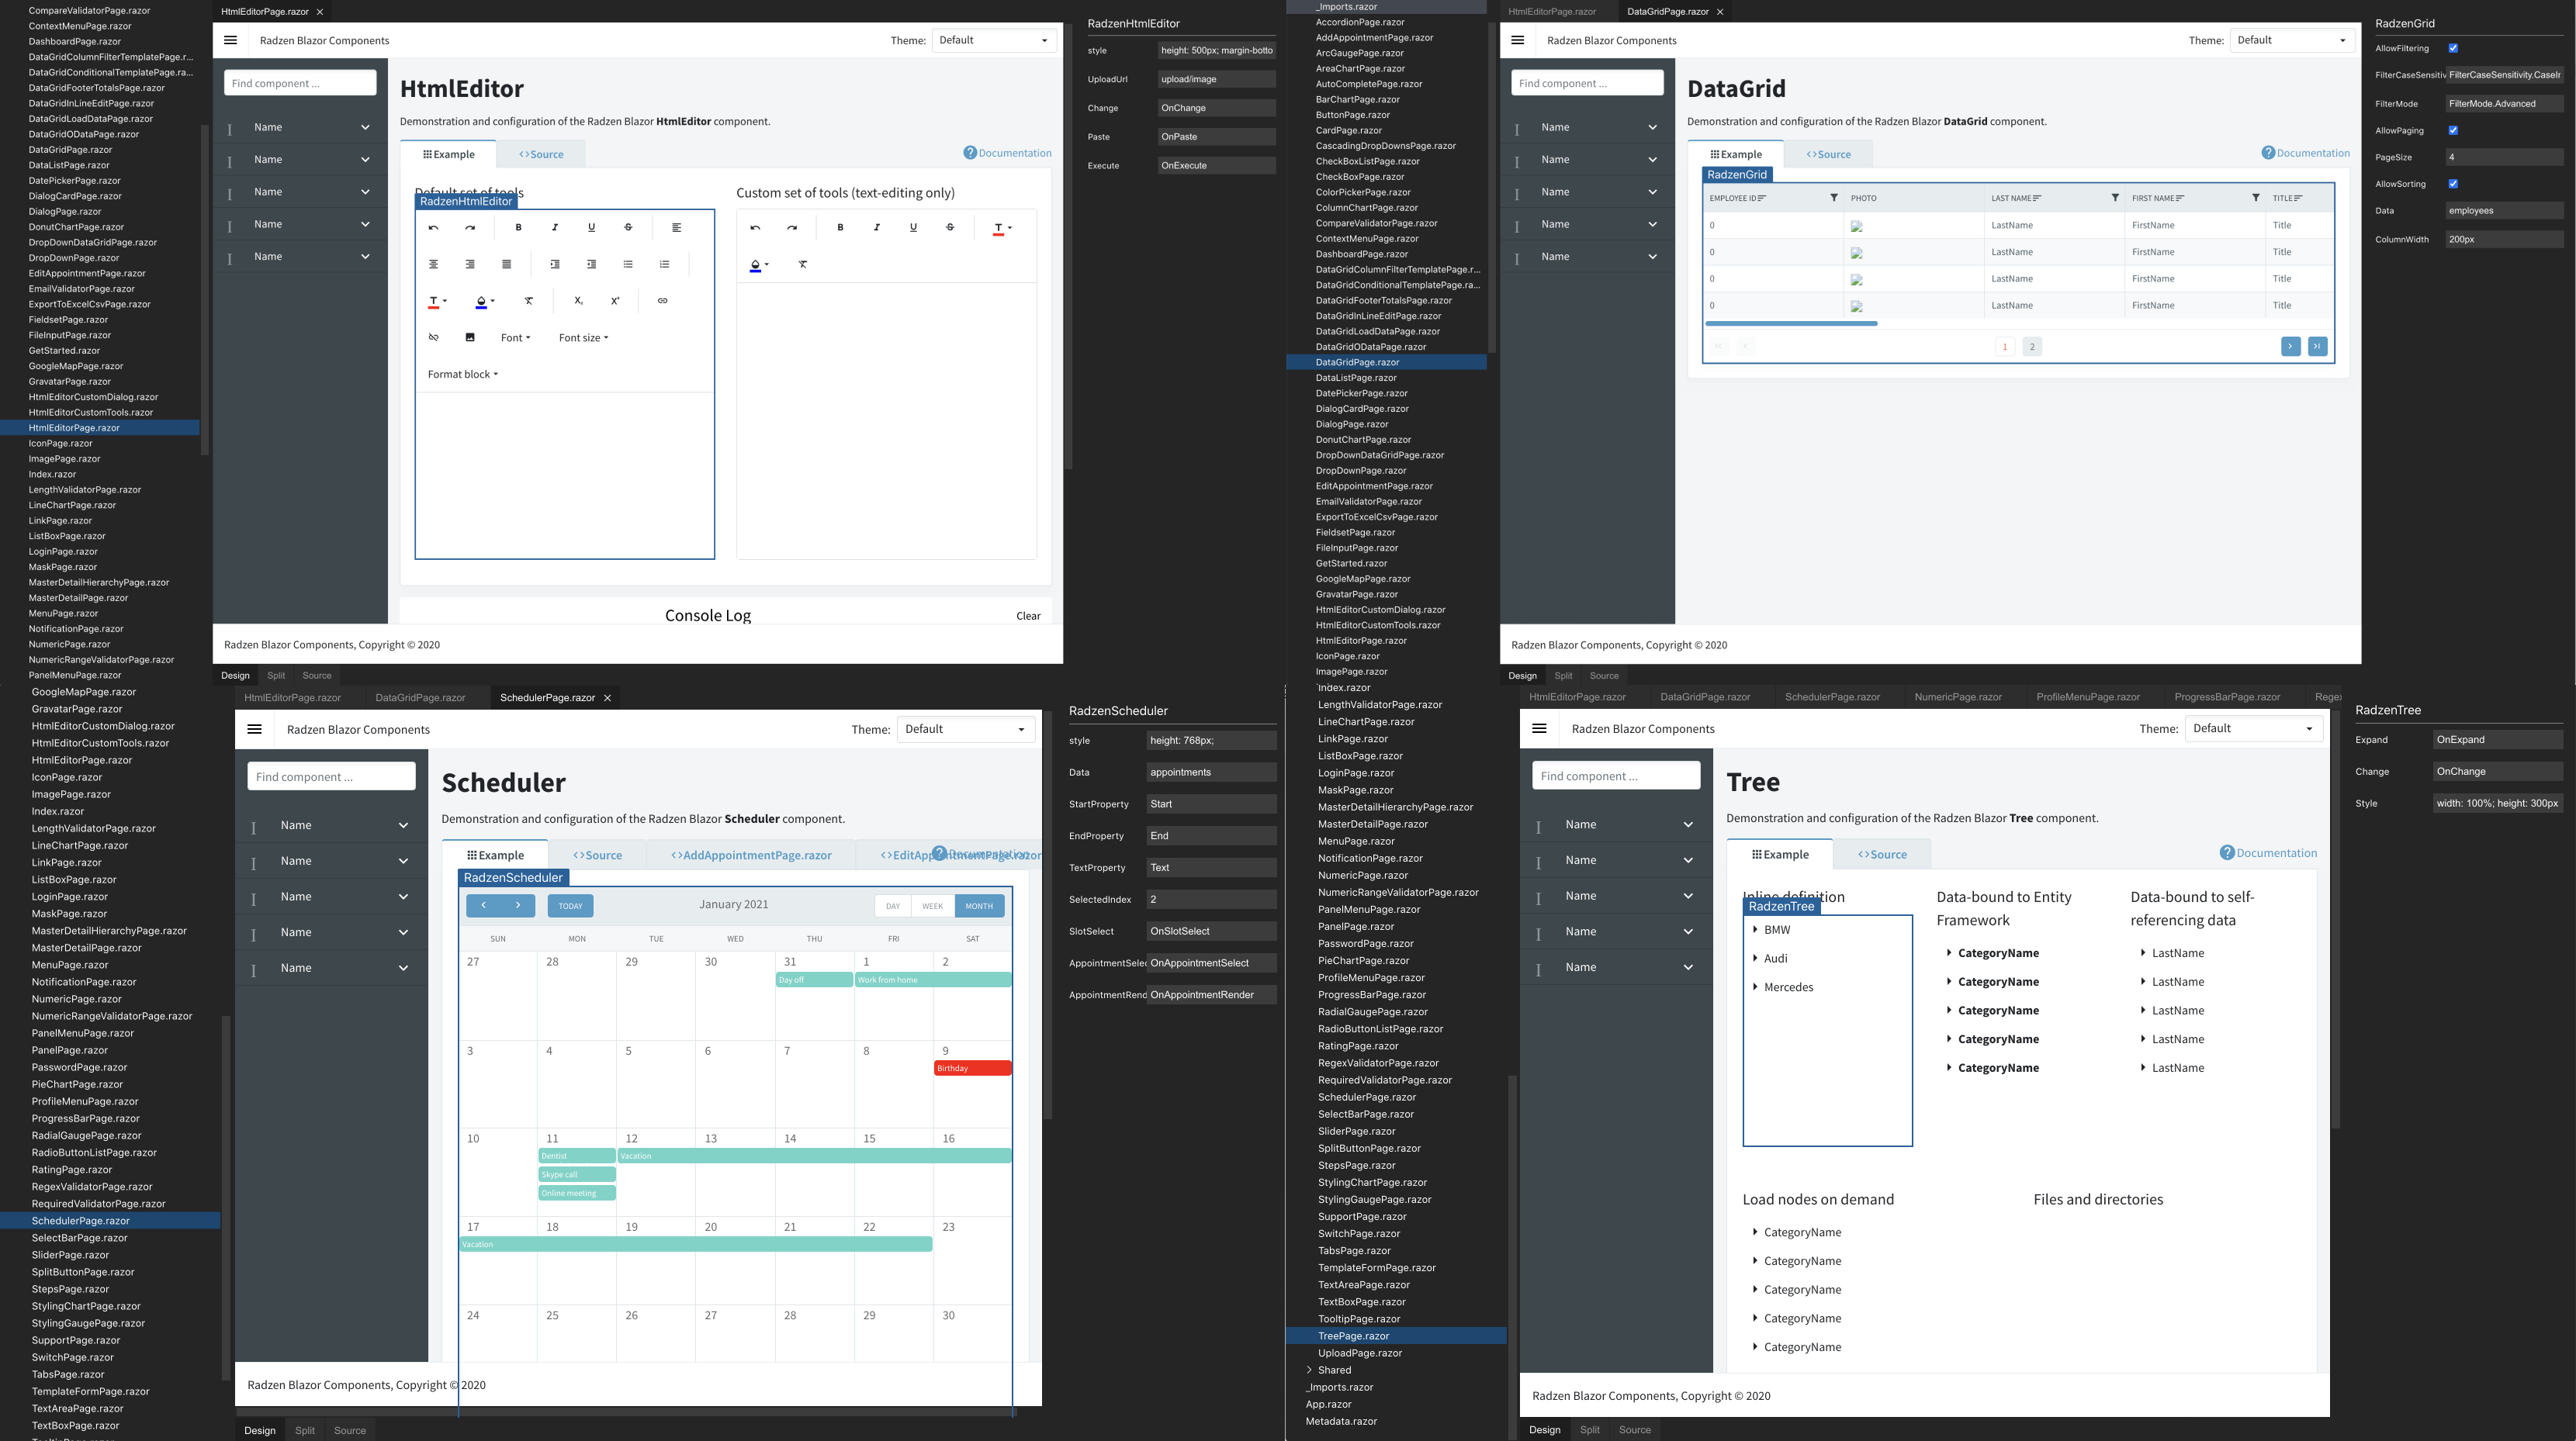This screenshot has width=2576, height=1441.
Task: Toggle strikethrough in the default HtmlEditor toolbar
Action: (x=628, y=228)
